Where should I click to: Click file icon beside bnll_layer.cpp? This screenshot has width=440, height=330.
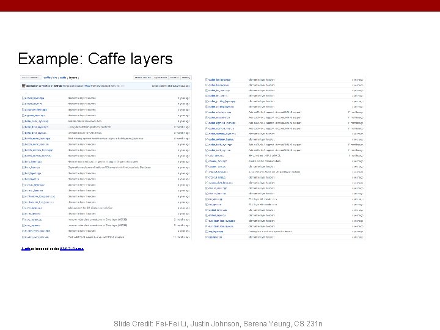[x=23, y=174]
